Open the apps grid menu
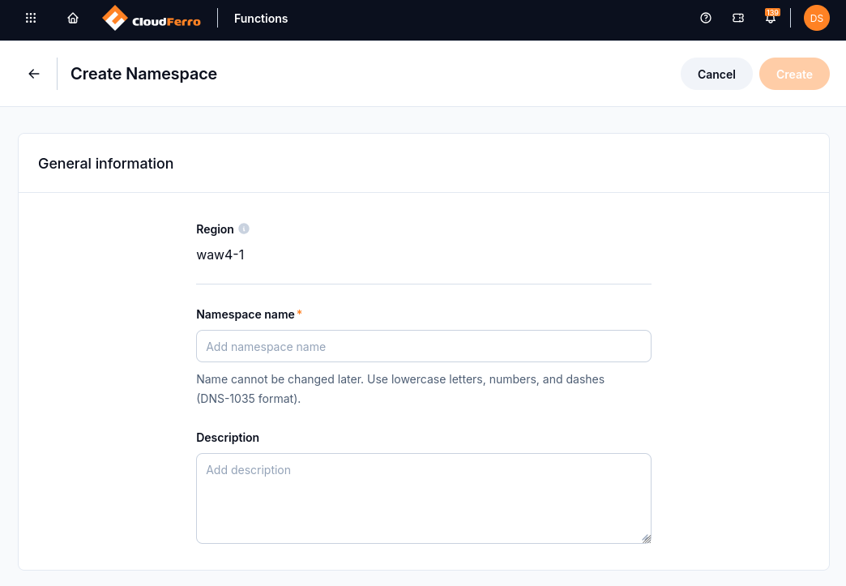The image size is (846, 586). [x=31, y=19]
